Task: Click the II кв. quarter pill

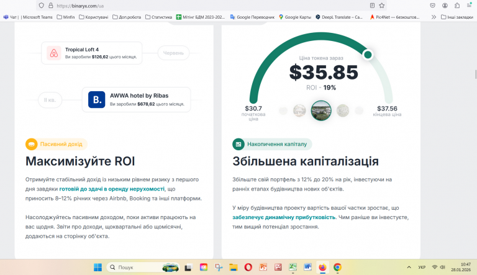Action: tap(50, 100)
